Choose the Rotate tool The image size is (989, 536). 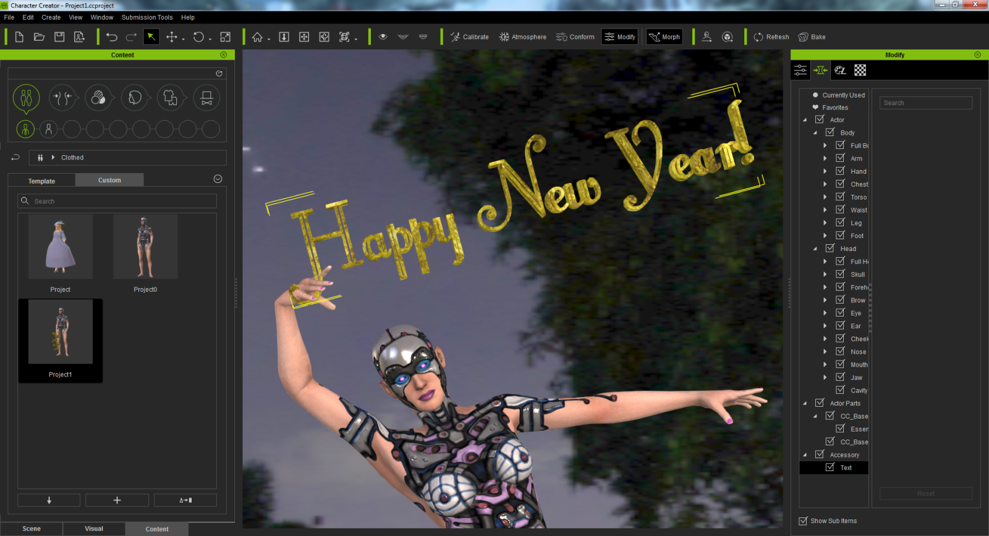(198, 37)
